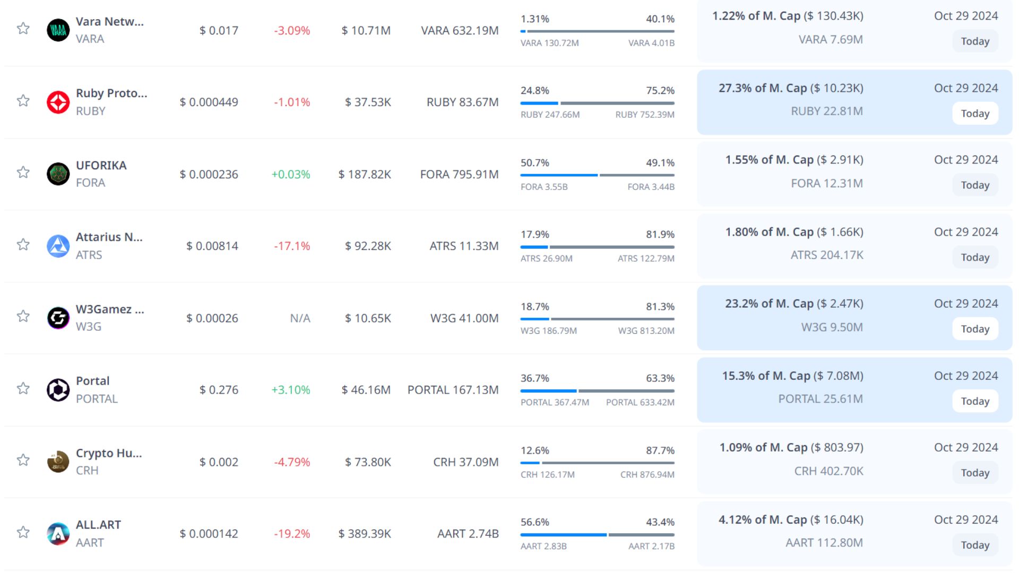Viewport: 1019px width, 573px height.
Task: Open the Attarius Network name link
Action: tap(109, 237)
